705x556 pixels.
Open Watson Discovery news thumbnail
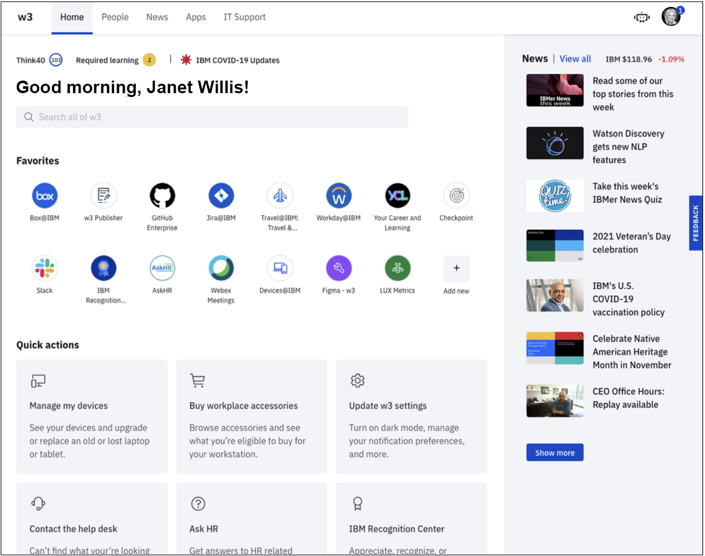coord(555,143)
